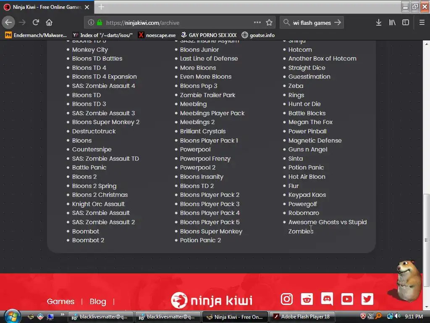This screenshot has height=323, width=430.
Task: Open the Firefox hamburger menu
Action: (422, 23)
